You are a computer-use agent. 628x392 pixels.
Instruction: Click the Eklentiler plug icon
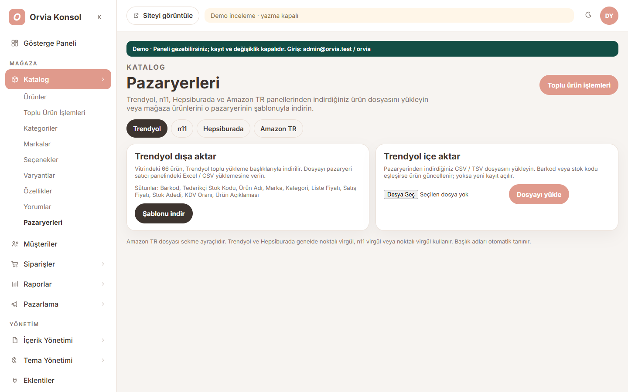15,380
